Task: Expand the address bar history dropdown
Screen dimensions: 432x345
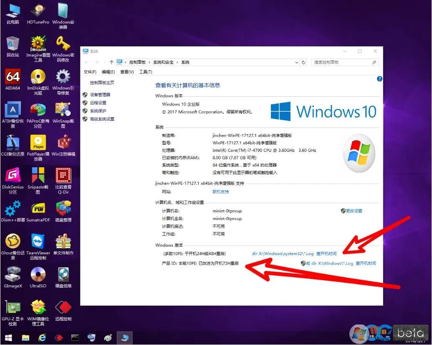Action: point(296,62)
